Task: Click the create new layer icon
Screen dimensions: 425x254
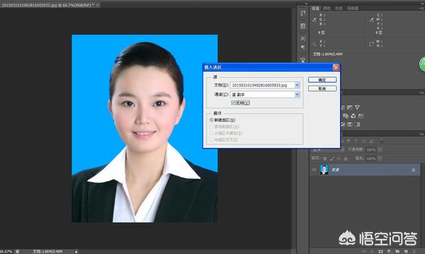Action: 406,251
